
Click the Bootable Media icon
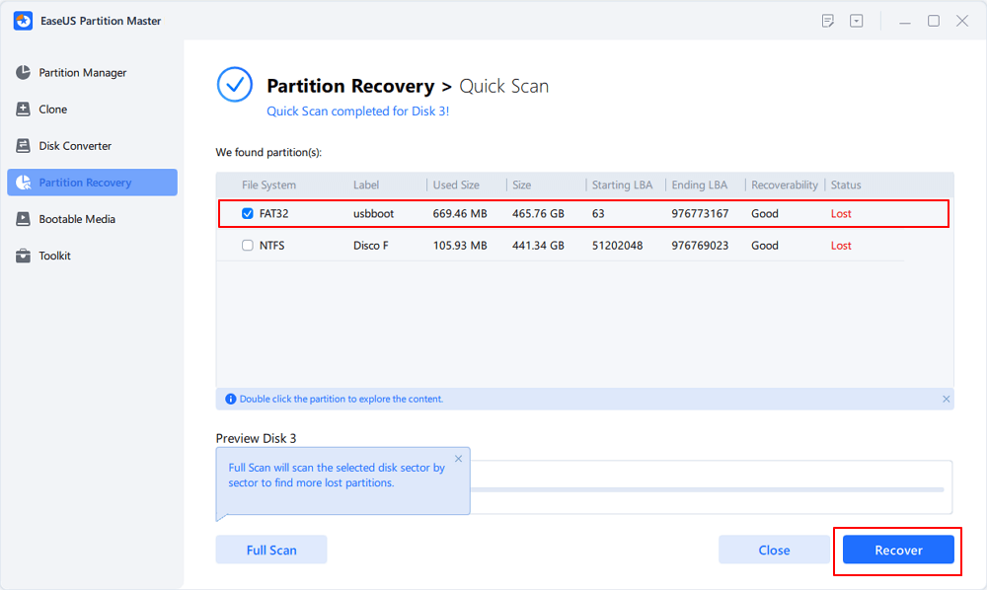[23, 219]
